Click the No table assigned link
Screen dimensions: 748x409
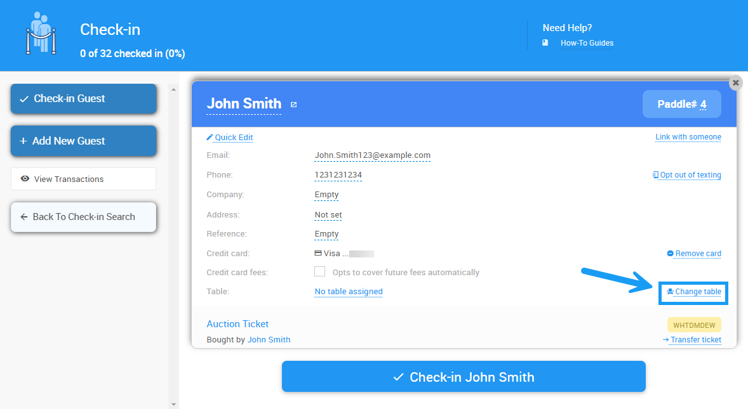click(349, 292)
